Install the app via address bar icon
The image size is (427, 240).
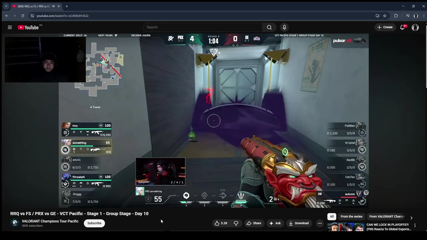pyautogui.click(x=377, y=16)
